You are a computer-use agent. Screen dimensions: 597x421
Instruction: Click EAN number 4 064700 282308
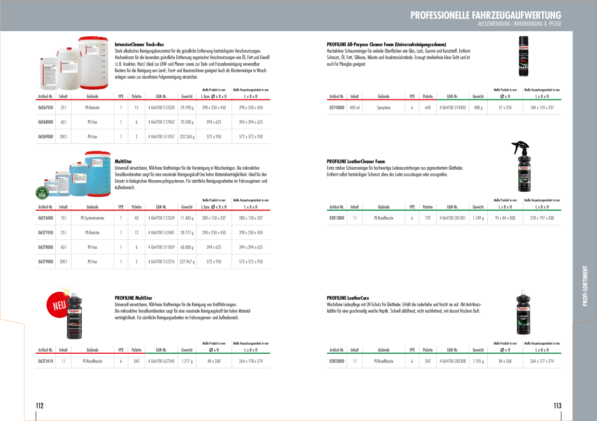tap(453, 361)
